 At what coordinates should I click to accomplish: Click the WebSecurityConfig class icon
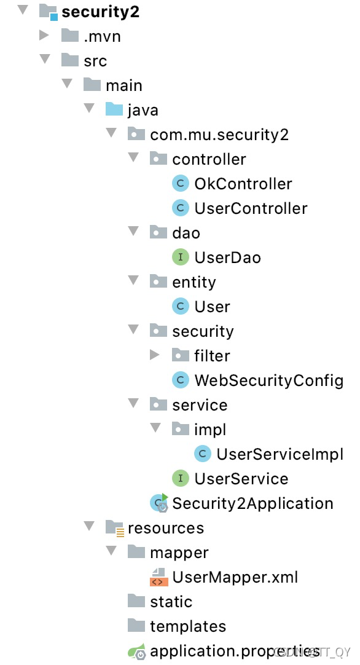coord(180,380)
